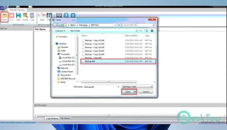Select Desktop in navigation pane
227x130 pixels.
pyautogui.click(x=61, y=44)
